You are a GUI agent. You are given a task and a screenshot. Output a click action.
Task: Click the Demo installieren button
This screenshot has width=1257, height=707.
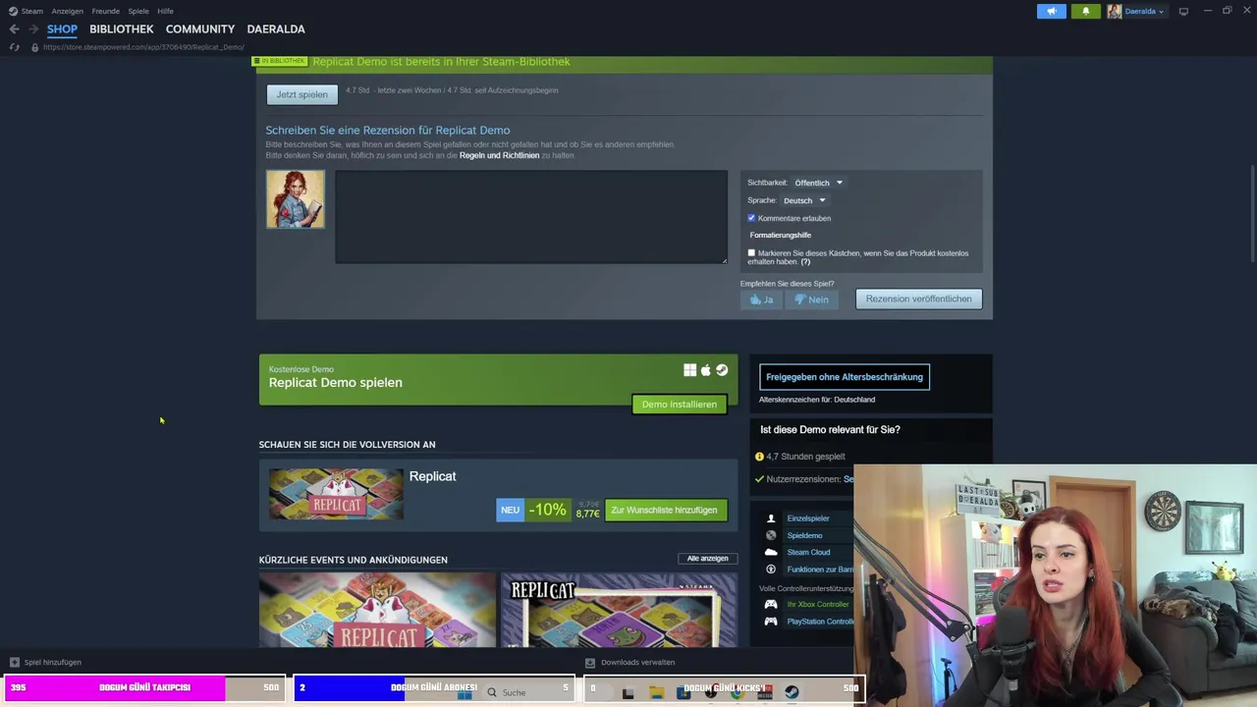680,405
